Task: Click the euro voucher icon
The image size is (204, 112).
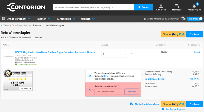Action: [x=90, y=89]
